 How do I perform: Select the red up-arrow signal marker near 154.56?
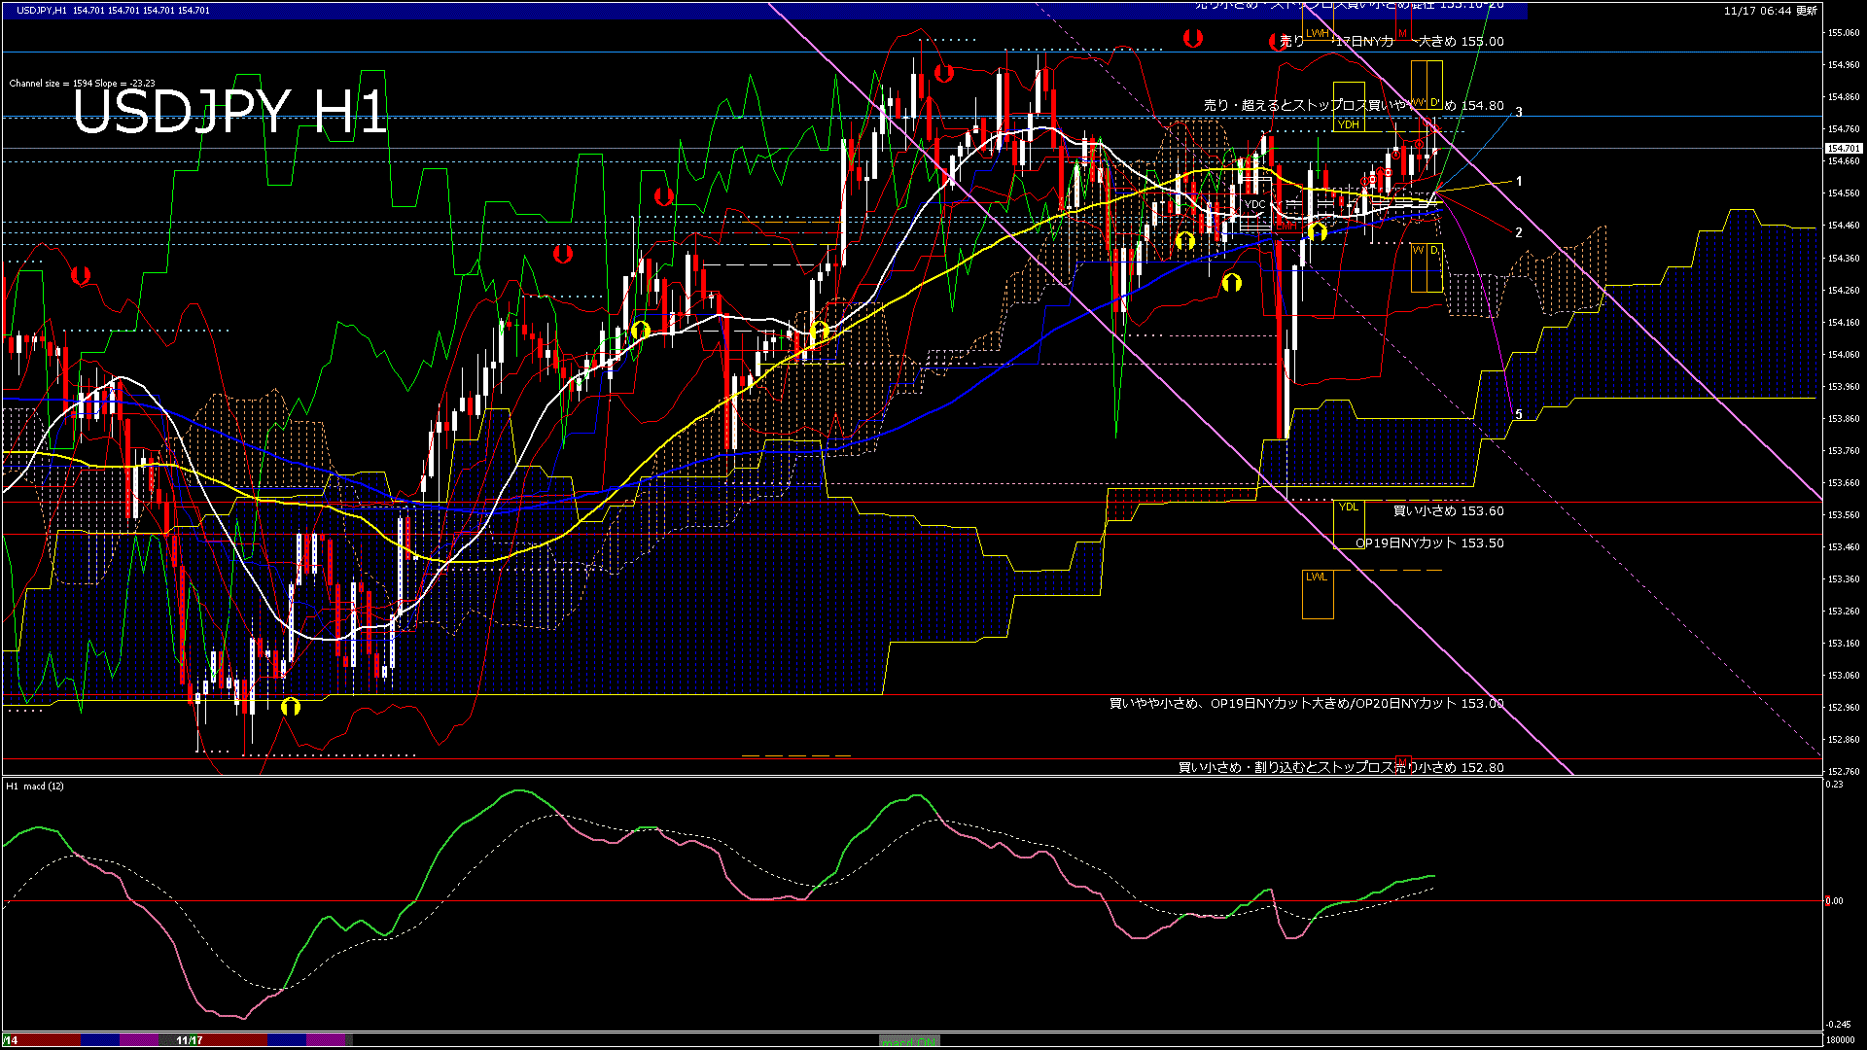pyautogui.click(x=1380, y=171)
